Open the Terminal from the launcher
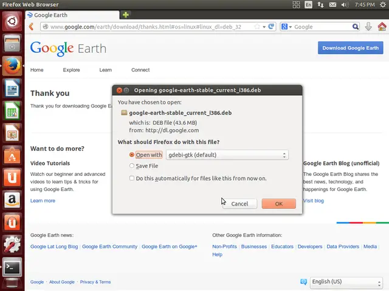Image resolution: width=389 pixels, height=291 pixels. (x=12, y=267)
